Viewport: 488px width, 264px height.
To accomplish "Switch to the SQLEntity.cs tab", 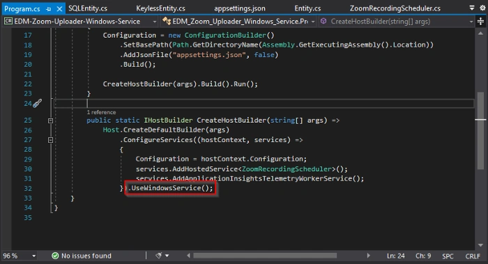I will click(x=88, y=8).
